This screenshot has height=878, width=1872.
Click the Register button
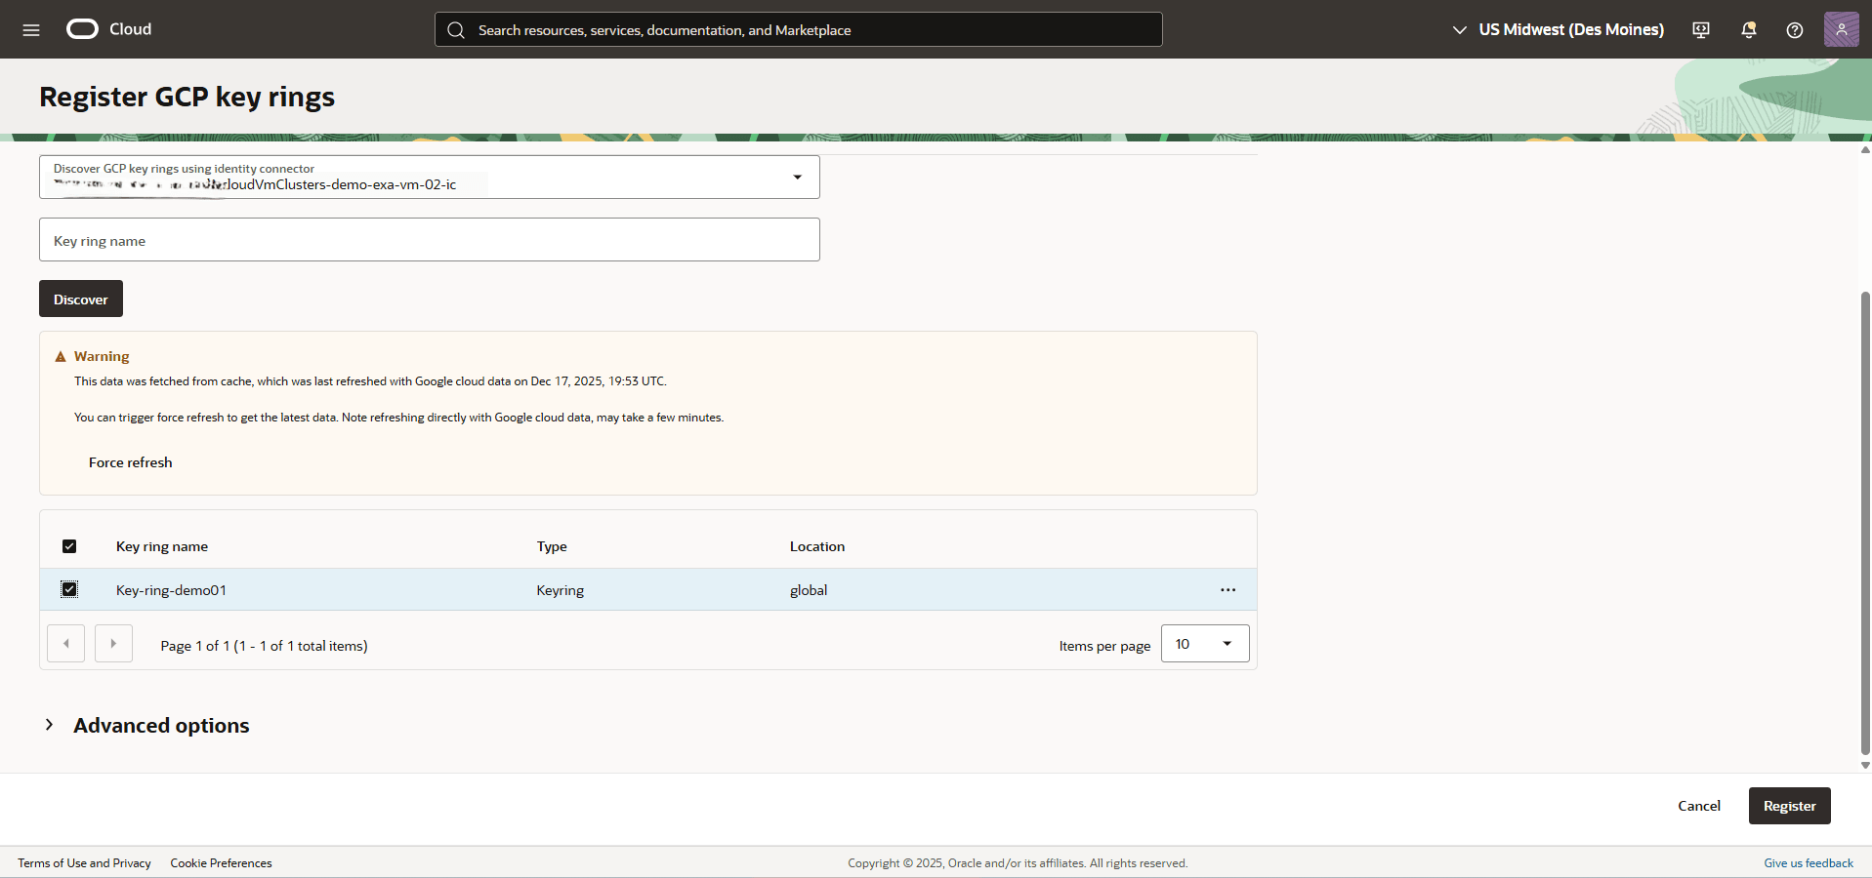point(1789,805)
